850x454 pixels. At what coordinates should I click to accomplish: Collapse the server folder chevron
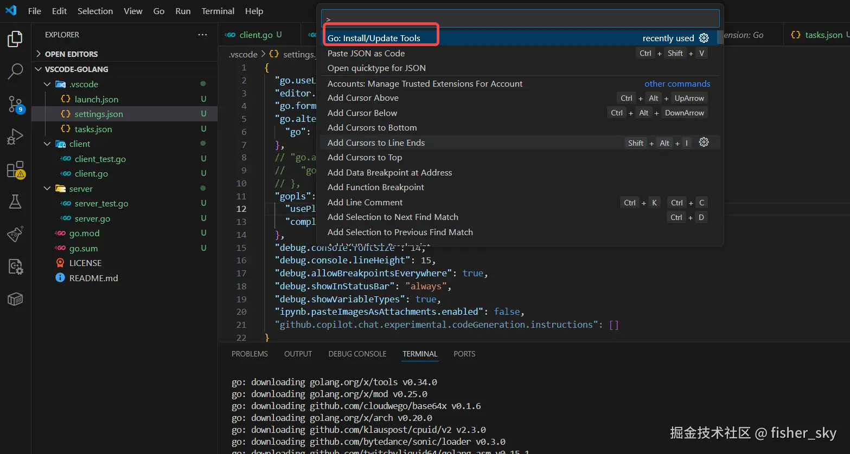point(47,189)
